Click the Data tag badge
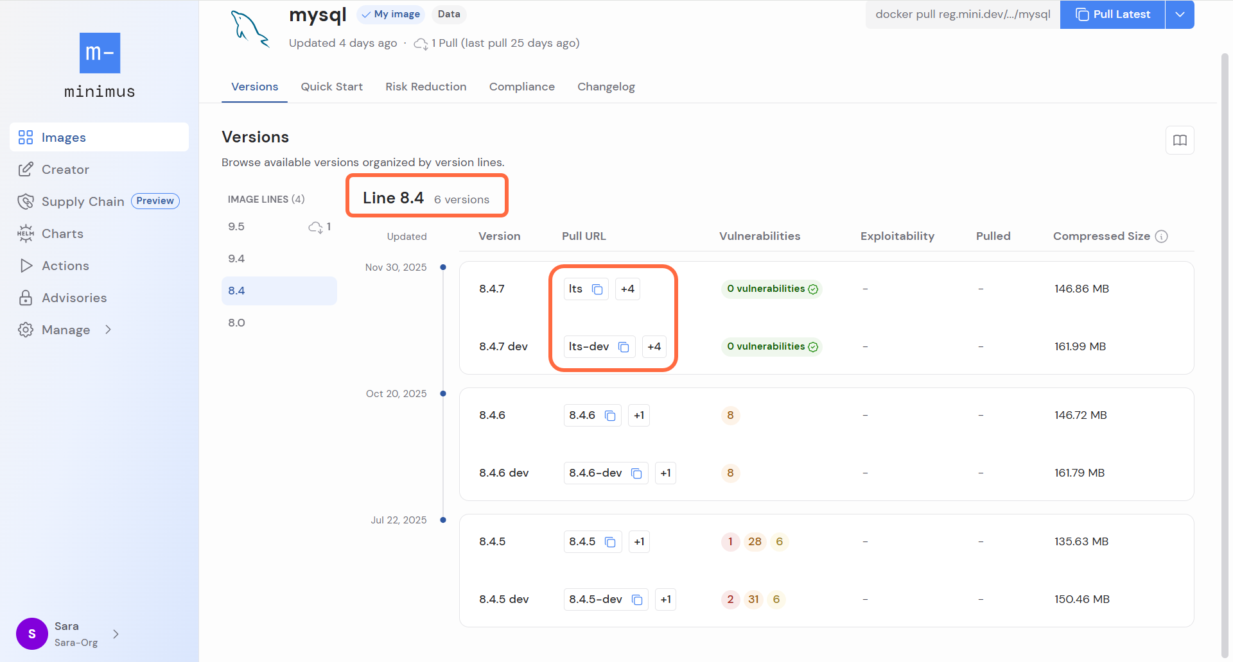 pos(449,14)
